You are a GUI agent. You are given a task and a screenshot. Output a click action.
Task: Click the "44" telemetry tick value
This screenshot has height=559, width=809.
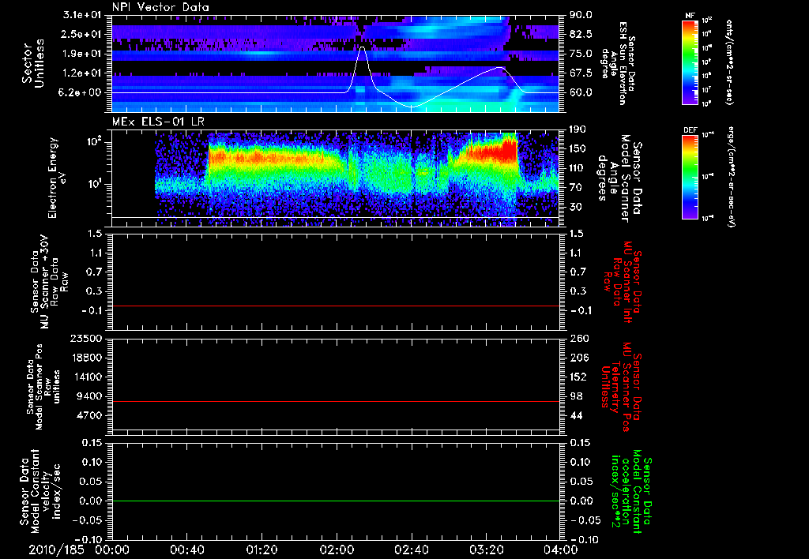point(576,415)
